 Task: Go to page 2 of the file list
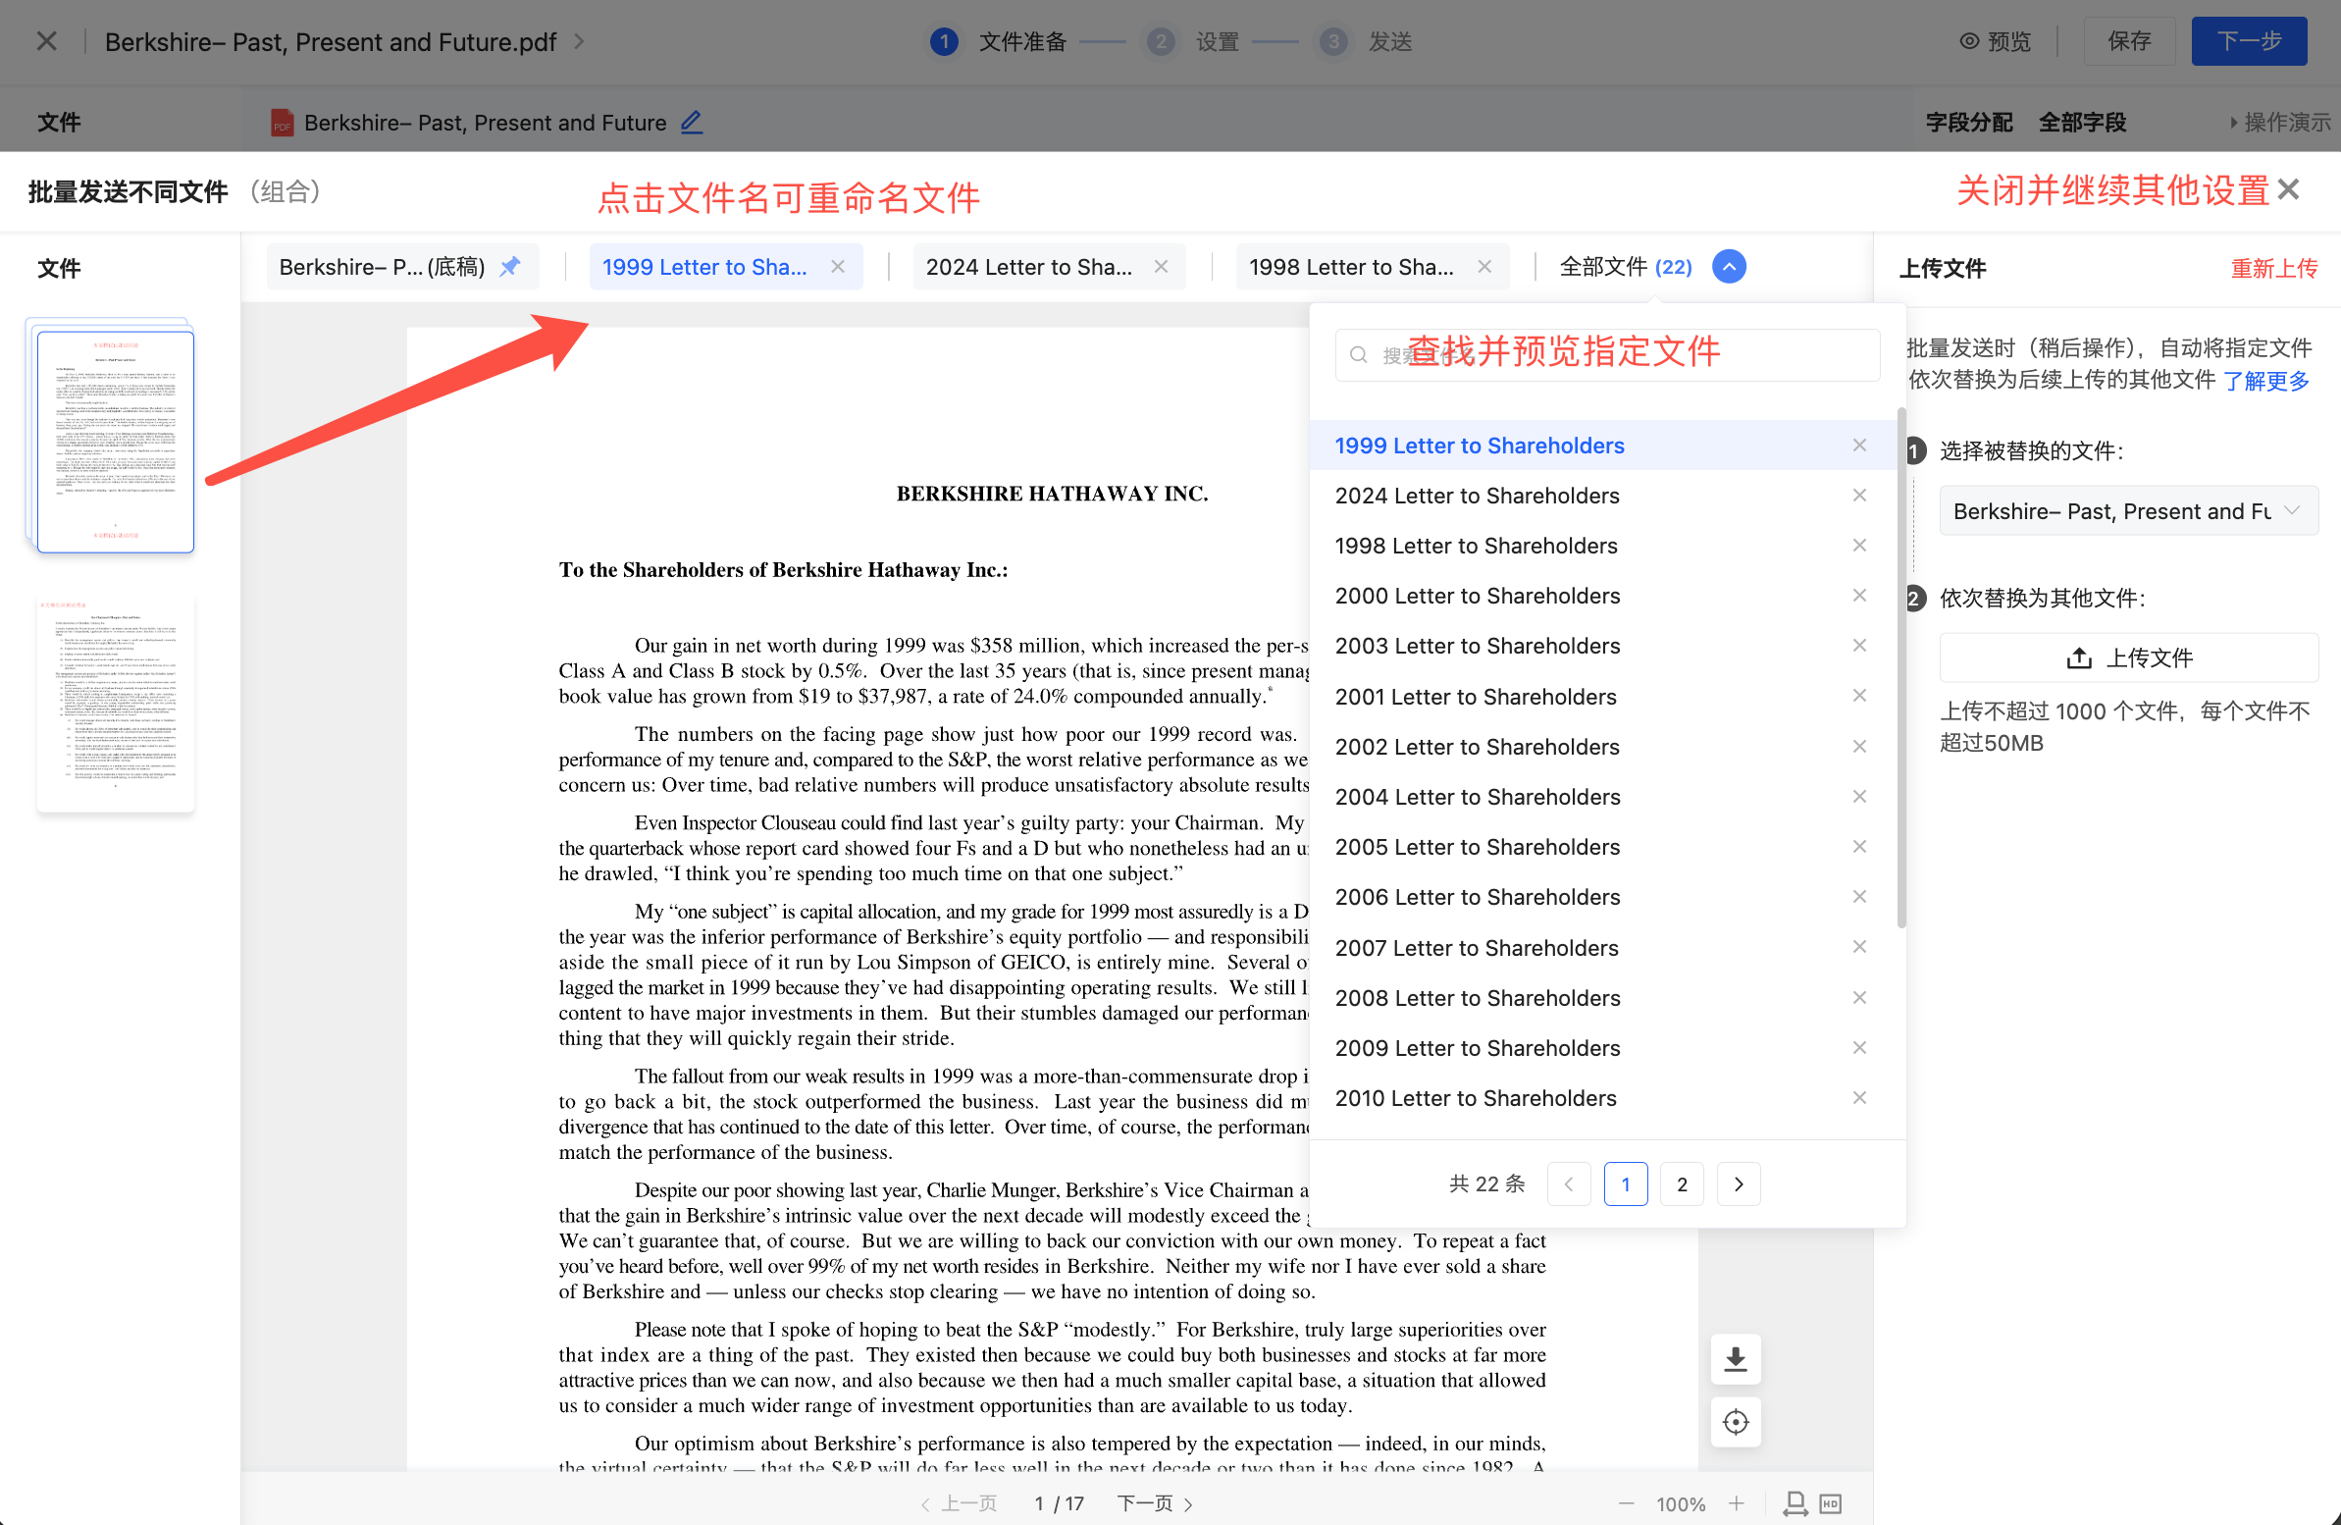[x=1682, y=1183]
